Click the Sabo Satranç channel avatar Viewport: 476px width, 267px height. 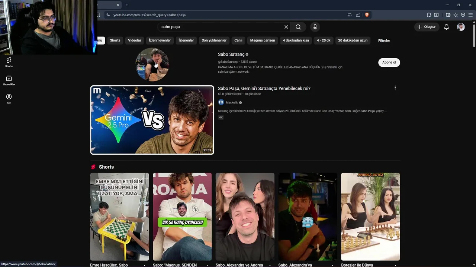(152, 64)
